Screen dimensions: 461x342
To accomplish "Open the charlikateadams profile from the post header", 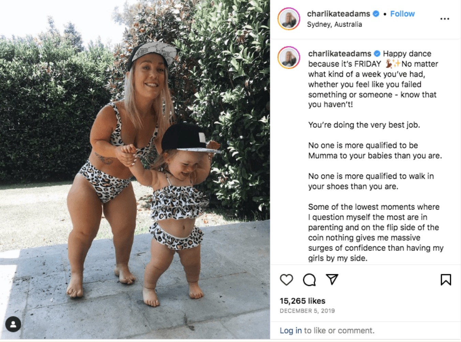I will [x=338, y=14].
